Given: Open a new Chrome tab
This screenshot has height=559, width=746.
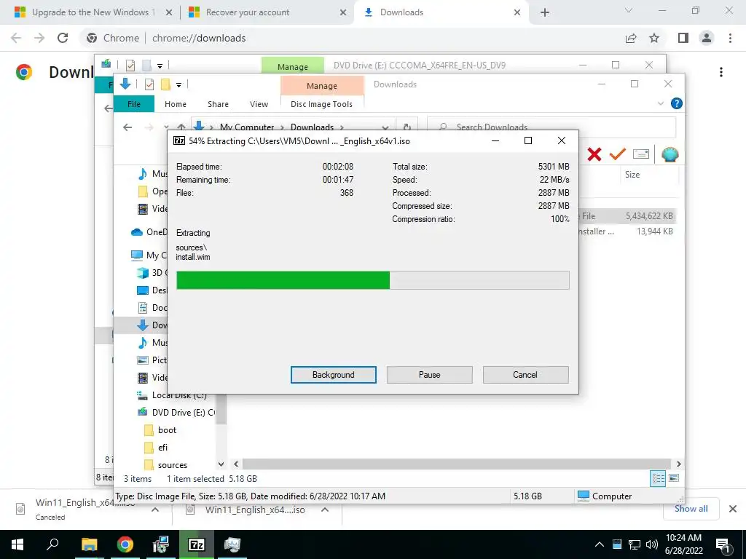Looking at the screenshot, I should (x=545, y=13).
